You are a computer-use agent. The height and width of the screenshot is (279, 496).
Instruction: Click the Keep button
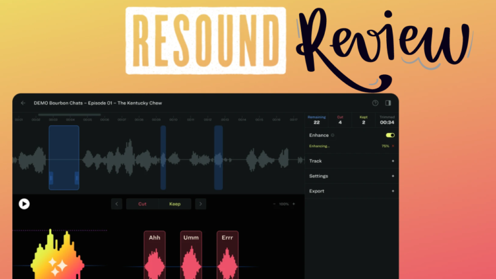[175, 204]
